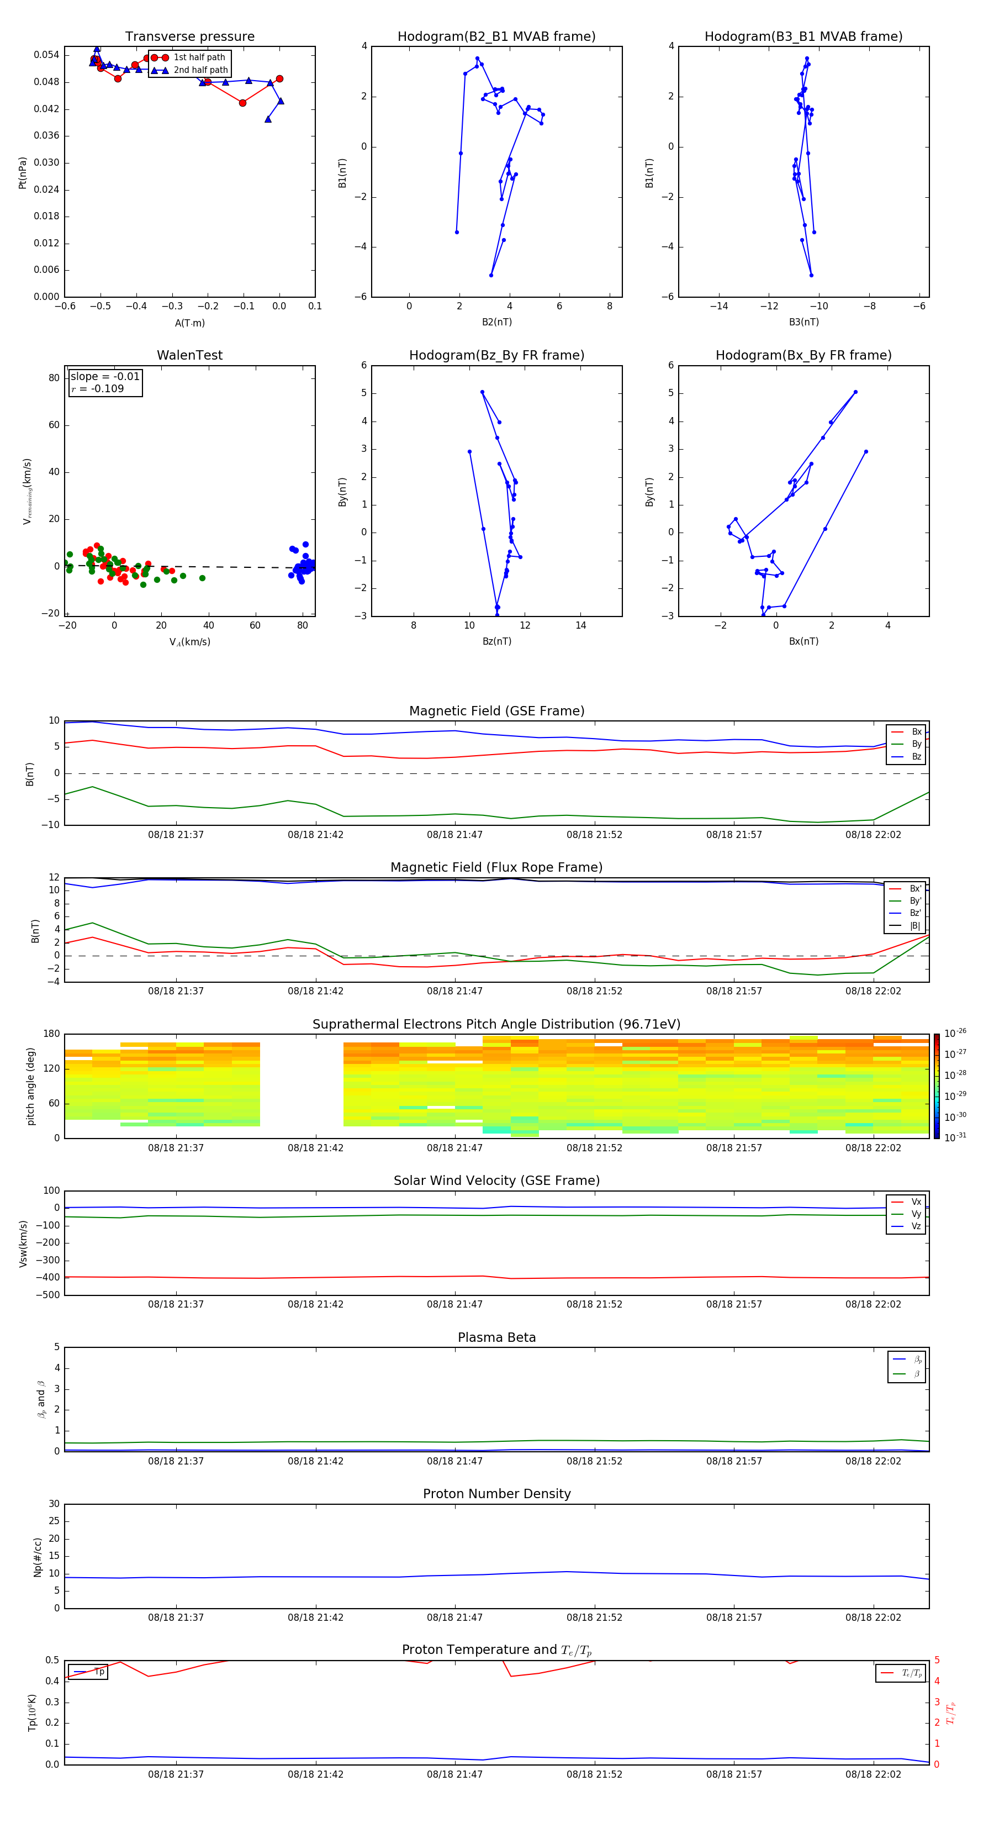Click Bz in the GSE magnetic field legend
This screenshot has width=994, height=1823.
click(906, 756)
